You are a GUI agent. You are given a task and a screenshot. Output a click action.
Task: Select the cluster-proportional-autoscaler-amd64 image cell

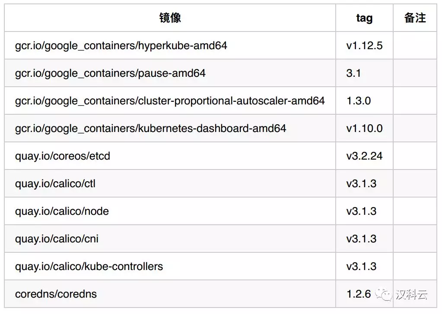[x=170, y=100]
